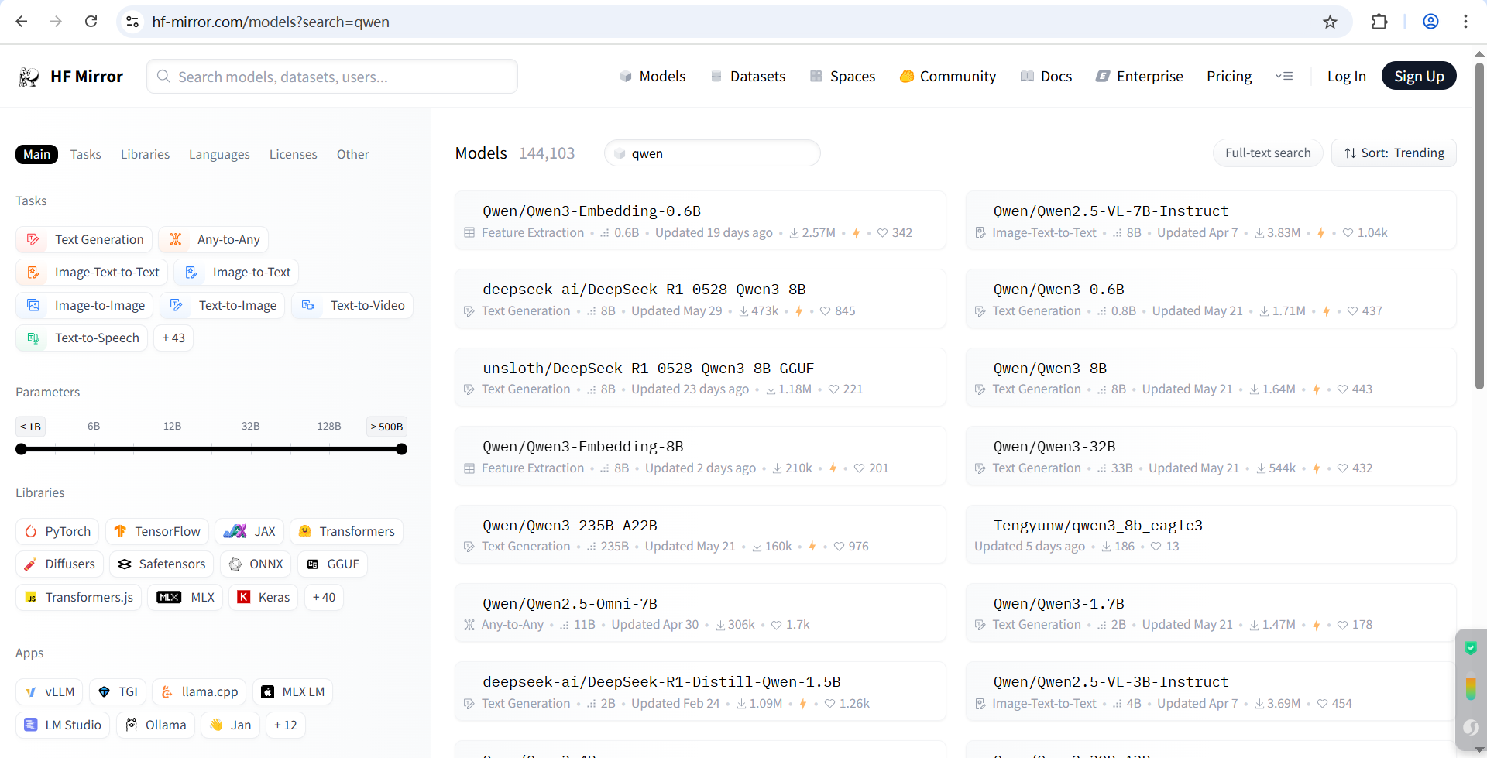Select the Text-to-Image task filter

pyautogui.click(x=223, y=306)
